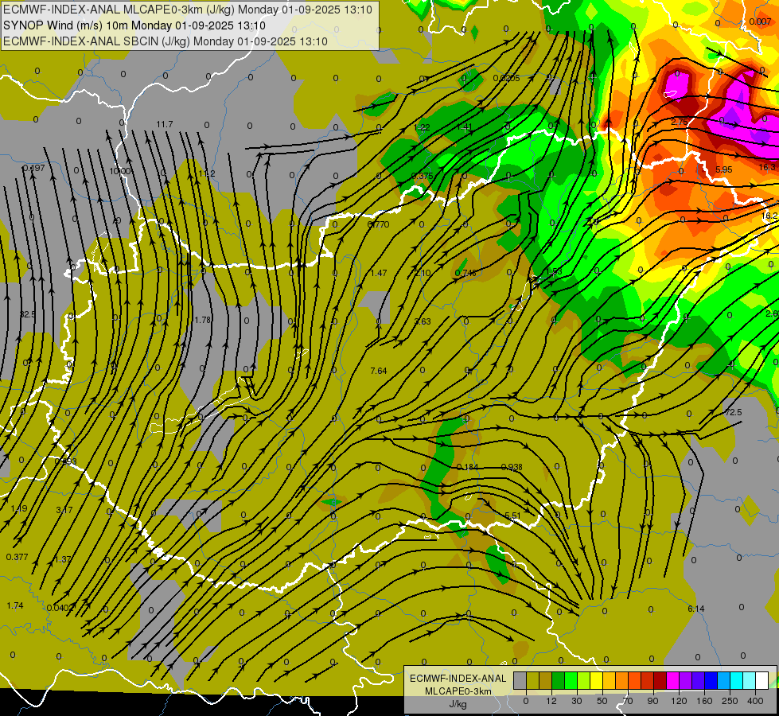Pick the bright green swatch in the scale
The height and width of the screenshot is (716, 779).
click(x=571, y=680)
